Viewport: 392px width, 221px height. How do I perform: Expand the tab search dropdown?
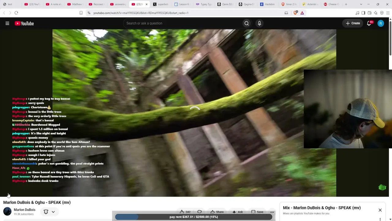[361, 4]
